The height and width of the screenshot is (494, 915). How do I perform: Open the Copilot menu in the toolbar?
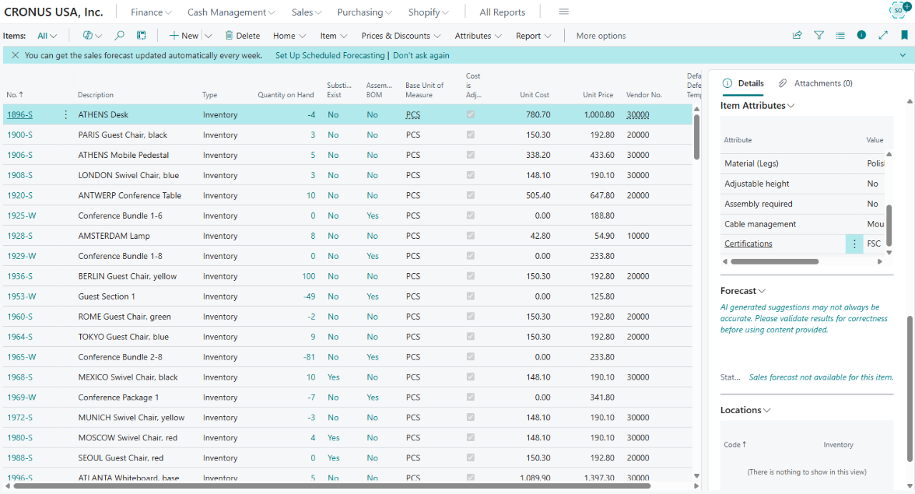click(92, 36)
